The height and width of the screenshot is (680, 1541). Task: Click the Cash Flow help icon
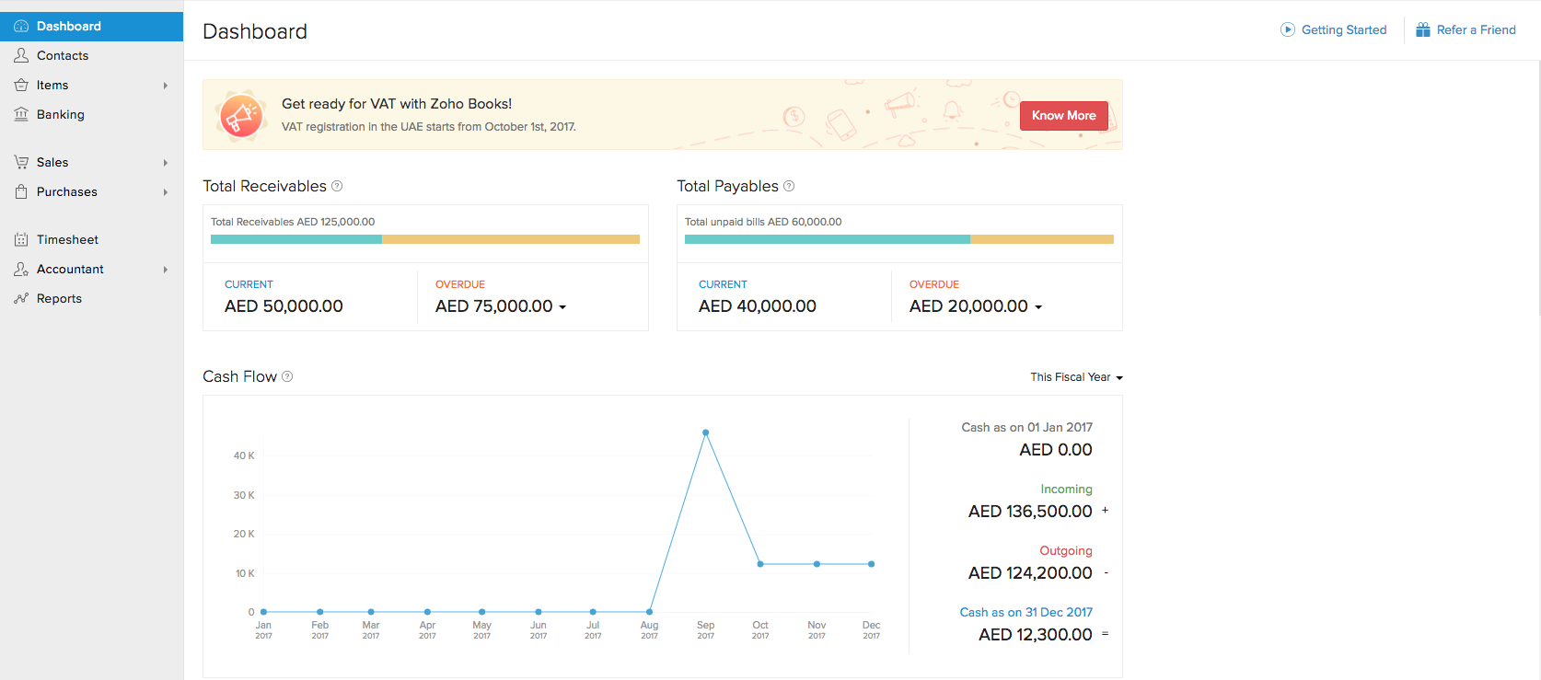point(287,376)
